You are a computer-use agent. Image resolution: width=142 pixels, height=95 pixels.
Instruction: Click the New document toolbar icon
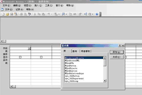(3, 14)
